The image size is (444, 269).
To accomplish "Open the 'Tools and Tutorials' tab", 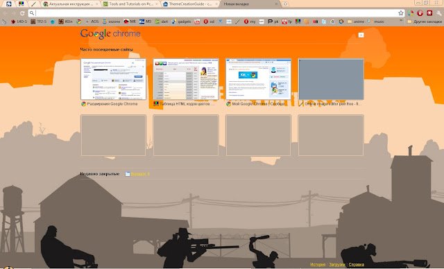I will [x=131, y=4].
